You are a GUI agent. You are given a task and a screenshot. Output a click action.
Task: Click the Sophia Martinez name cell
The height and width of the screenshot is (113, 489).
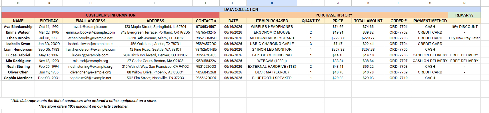pos(18,78)
